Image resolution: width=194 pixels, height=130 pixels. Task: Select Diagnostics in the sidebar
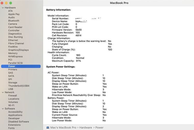tap(15, 34)
